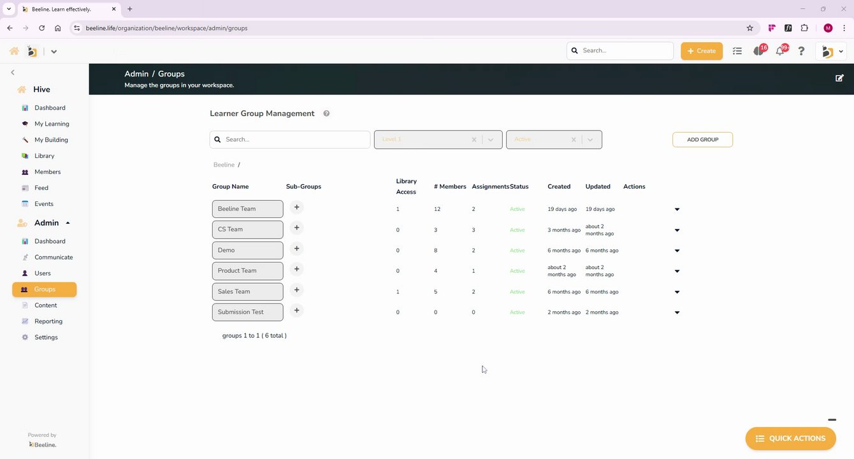This screenshot has height=459, width=854.
Task: Open the CS Team group
Action: click(x=247, y=229)
